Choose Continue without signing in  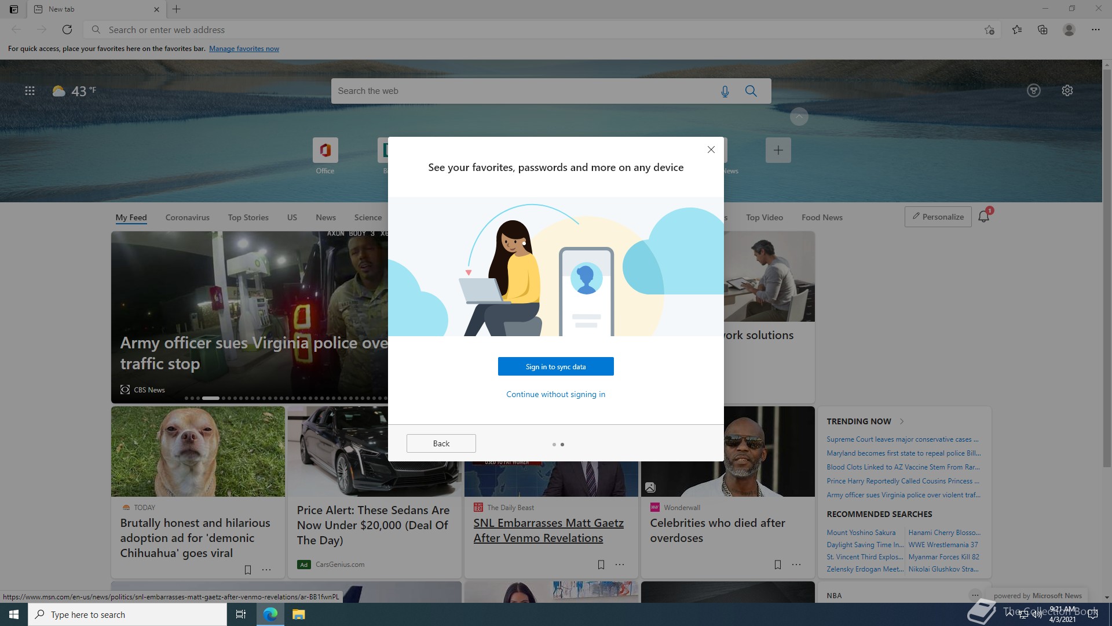pos(555,394)
